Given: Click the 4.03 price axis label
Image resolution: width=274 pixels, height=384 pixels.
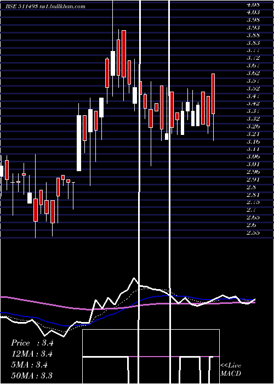Looking at the screenshot, I should (253, 12).
